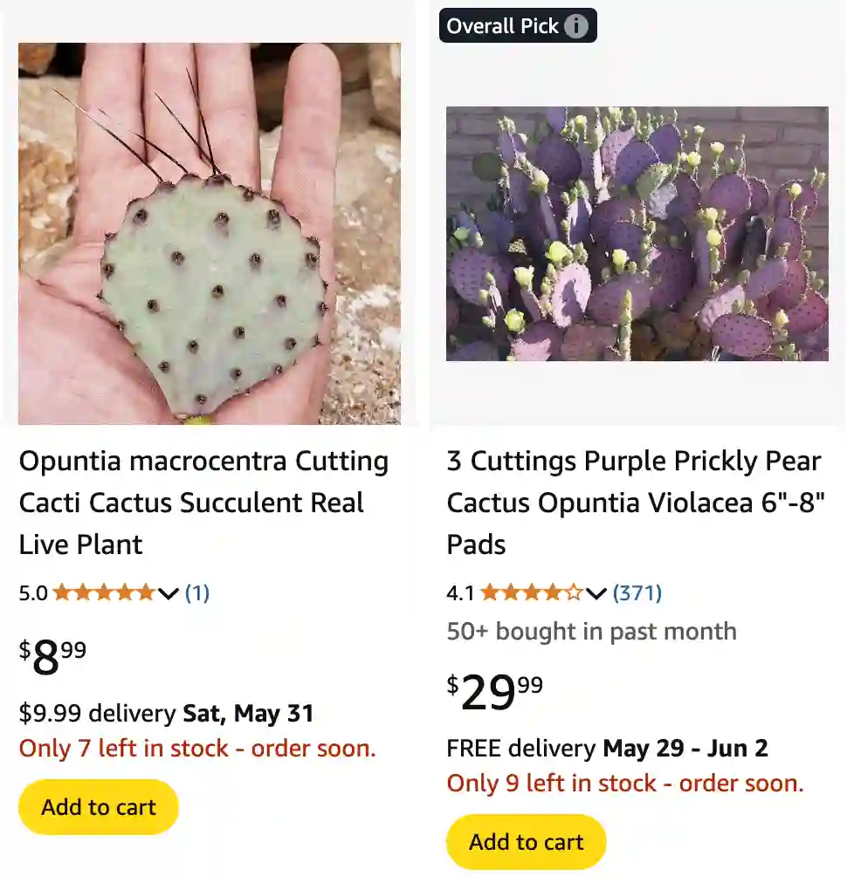This screenshot has width=847, height=883.
Task: Click Add to cart for Purple Prickly Pear
Action: pyautogui.click(x=525, y=842)
